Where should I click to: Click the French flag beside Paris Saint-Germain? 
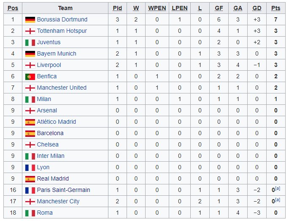(30, 190)
